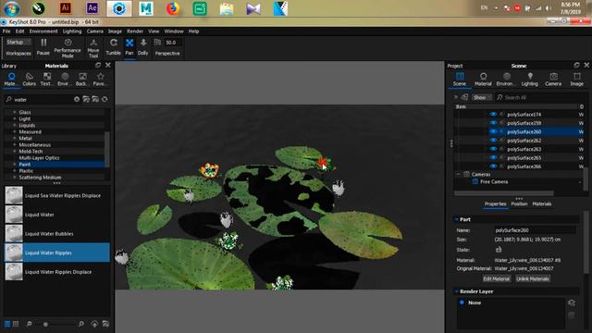Open Adobe Illustrator from the taskbar
592x333 pixels.
(66, 8)
